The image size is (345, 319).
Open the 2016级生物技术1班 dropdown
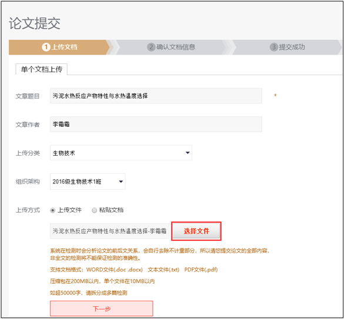pos(88,182)
